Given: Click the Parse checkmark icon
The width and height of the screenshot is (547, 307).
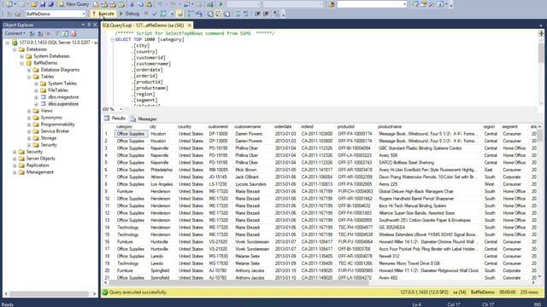Looking at the screenshot, I should pos(155,14).
